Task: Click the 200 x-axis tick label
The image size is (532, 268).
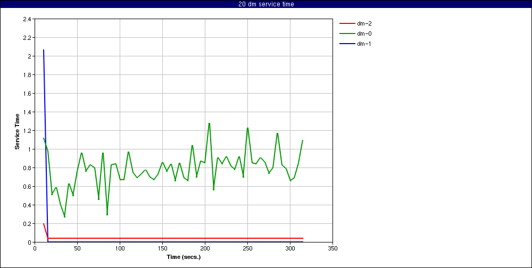Action: point(205,248)
